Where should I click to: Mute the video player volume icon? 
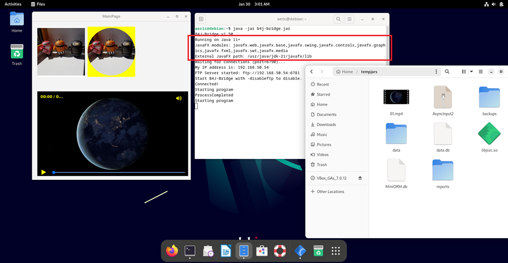(179, 98)
